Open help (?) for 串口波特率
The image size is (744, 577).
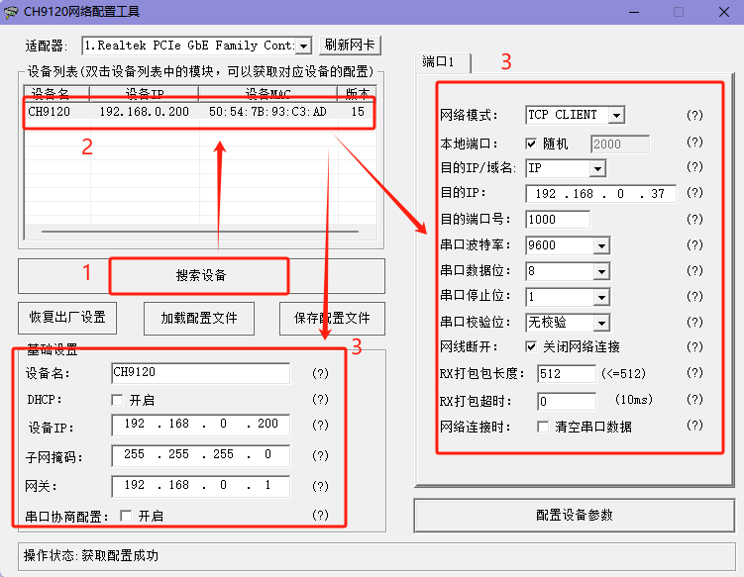click(x=694, y=244)
